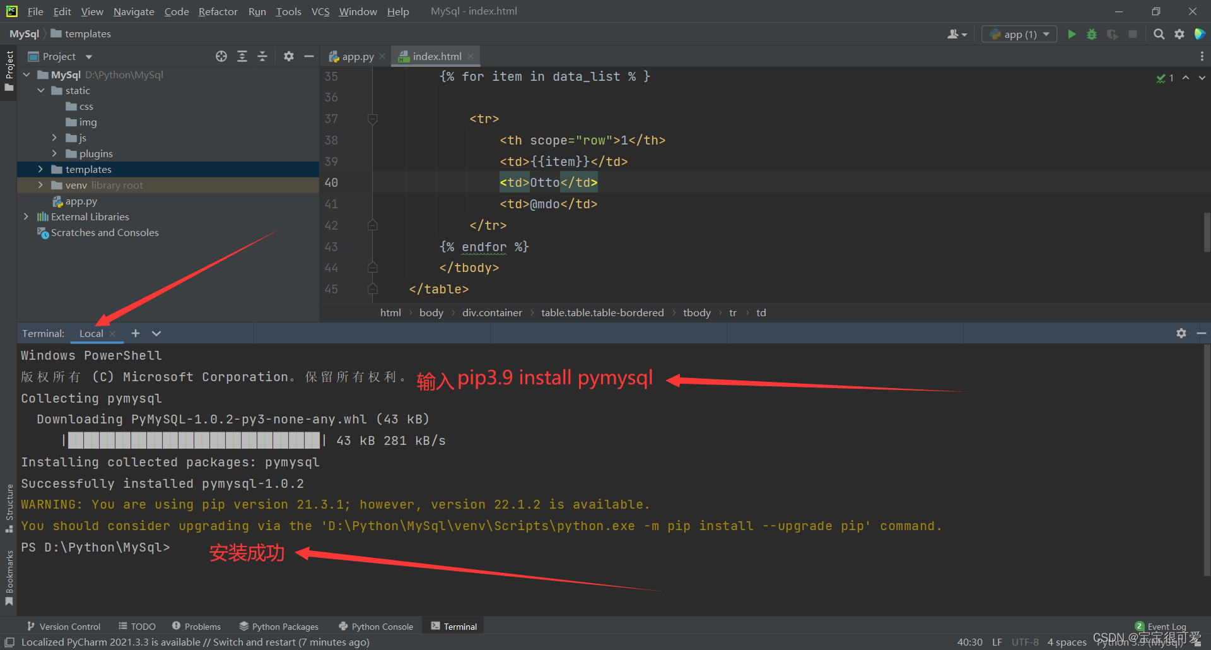Image resolution: width=1211 pixels, height=650 pixels.
Task: Open Version Control tool window
Action: tap(64, 627)
